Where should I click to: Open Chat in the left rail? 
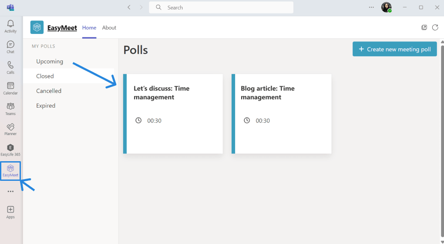[x=10, y=47]
